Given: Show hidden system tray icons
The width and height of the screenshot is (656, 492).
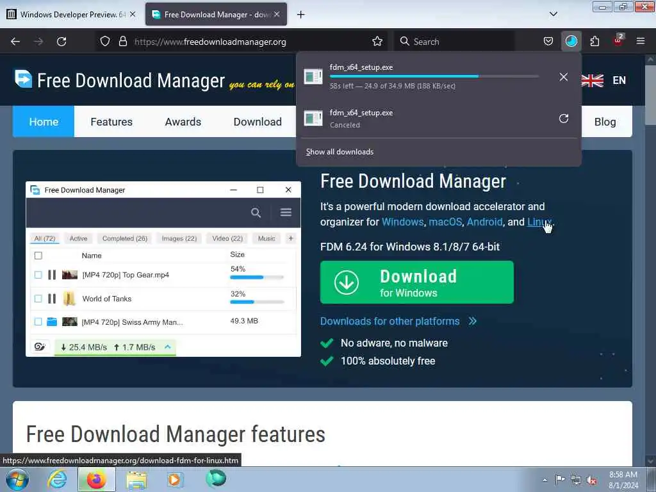Looking at the screenshot, I should point(545,480).
